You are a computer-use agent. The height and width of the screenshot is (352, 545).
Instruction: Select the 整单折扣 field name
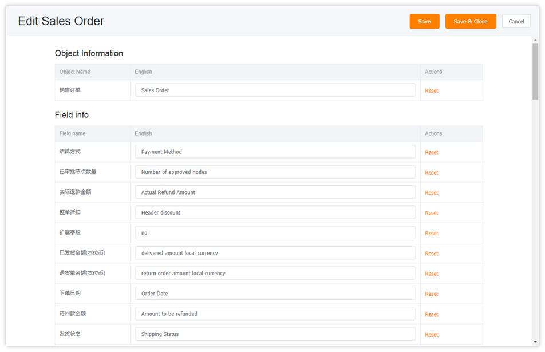coord(70,212)
